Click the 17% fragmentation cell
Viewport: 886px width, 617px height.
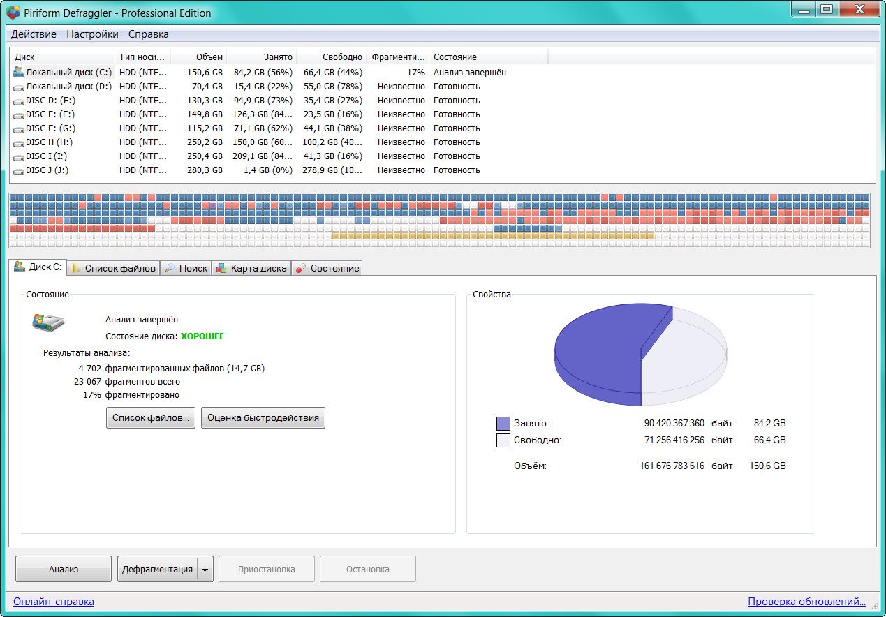point(416,72)
